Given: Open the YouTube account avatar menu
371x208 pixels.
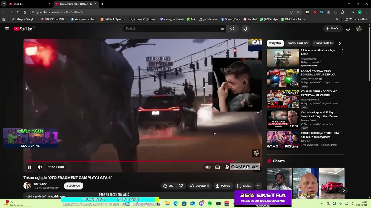Looking at the screenshot, I should click(x=359, y=29).
